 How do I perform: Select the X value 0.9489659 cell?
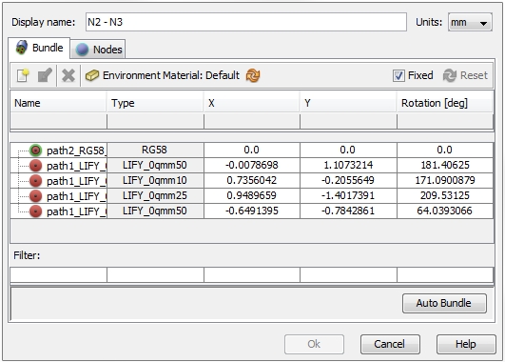251,195
